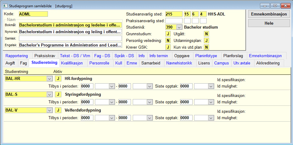Viewport: 293px width, 145px height.
Task: Toggle the Utgått N field
Action: click(x=206, y=34)
